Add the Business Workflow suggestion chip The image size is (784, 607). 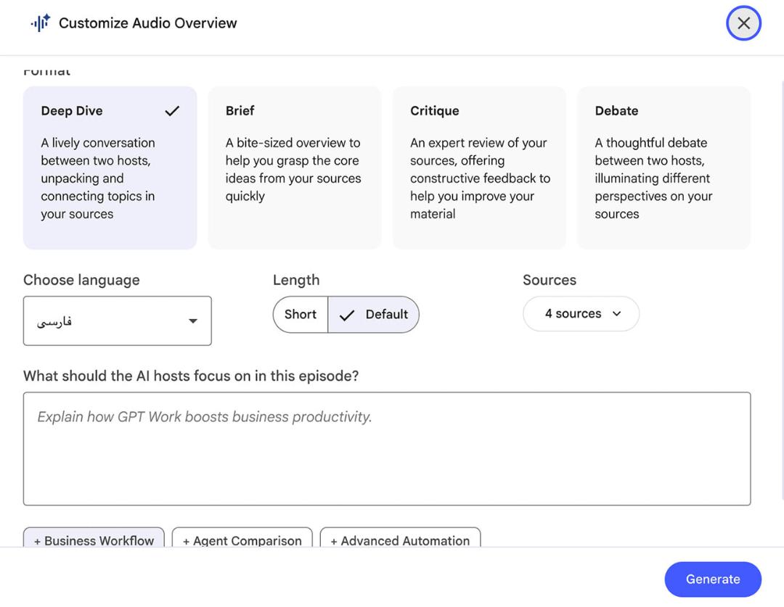pyautogui.click(x=94, y=538)
